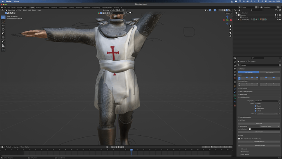
Task: Enable the is animation checkbox
Action: click(239, 126)
